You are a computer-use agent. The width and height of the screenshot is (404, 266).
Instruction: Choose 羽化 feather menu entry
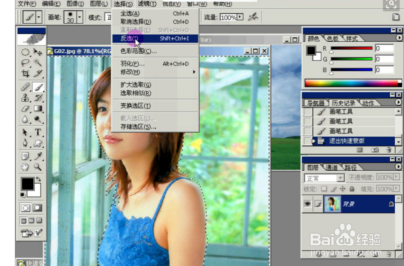tap(155, 64)
